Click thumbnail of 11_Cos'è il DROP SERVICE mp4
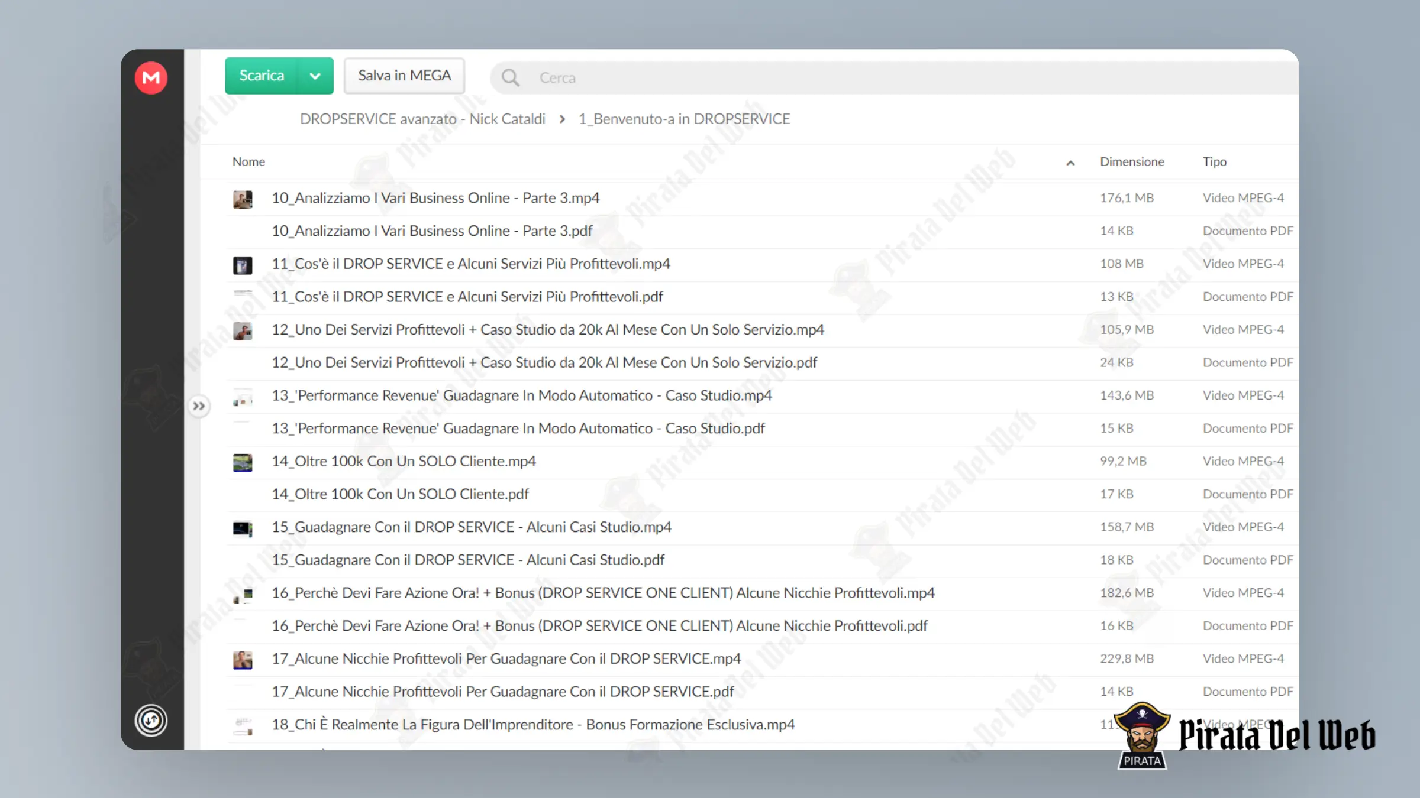This screenshot has height=798, width=1420. point(243,265)
